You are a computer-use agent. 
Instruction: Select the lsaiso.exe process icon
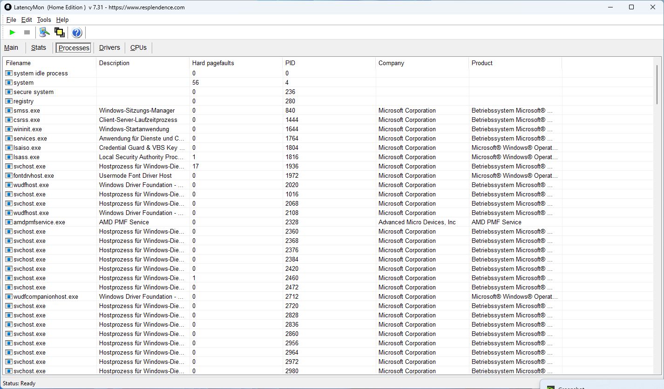[9, 148]
